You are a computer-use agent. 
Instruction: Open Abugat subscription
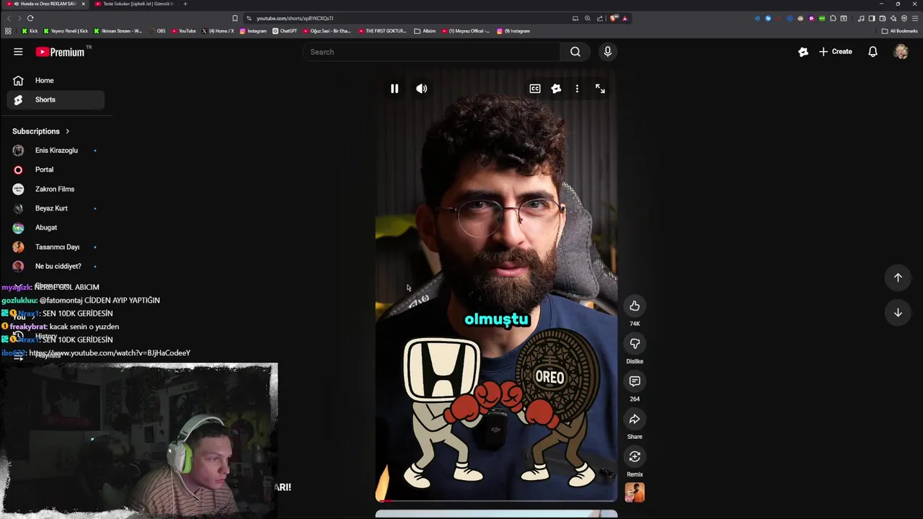click(x=56, y=228)
